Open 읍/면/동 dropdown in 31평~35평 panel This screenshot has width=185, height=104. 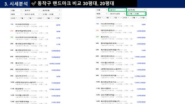pos(51,10)
